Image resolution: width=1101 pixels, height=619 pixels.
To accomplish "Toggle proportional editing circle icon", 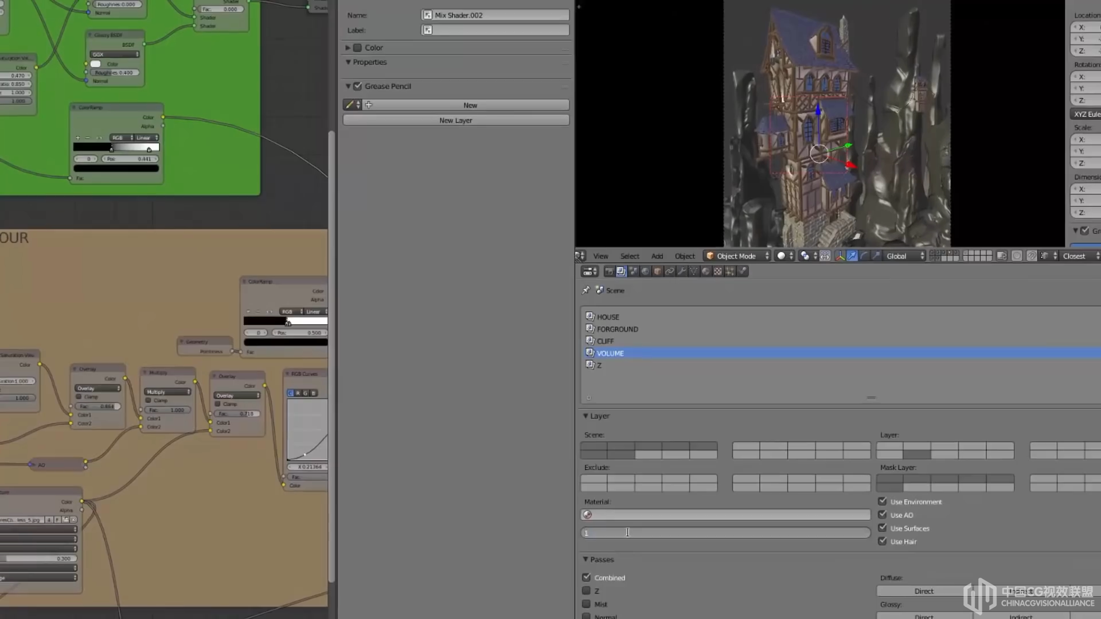I will click(x=1017, y=256).
